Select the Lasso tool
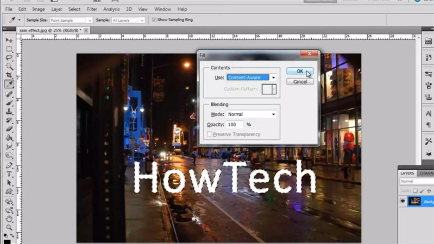 pos(9,57)
